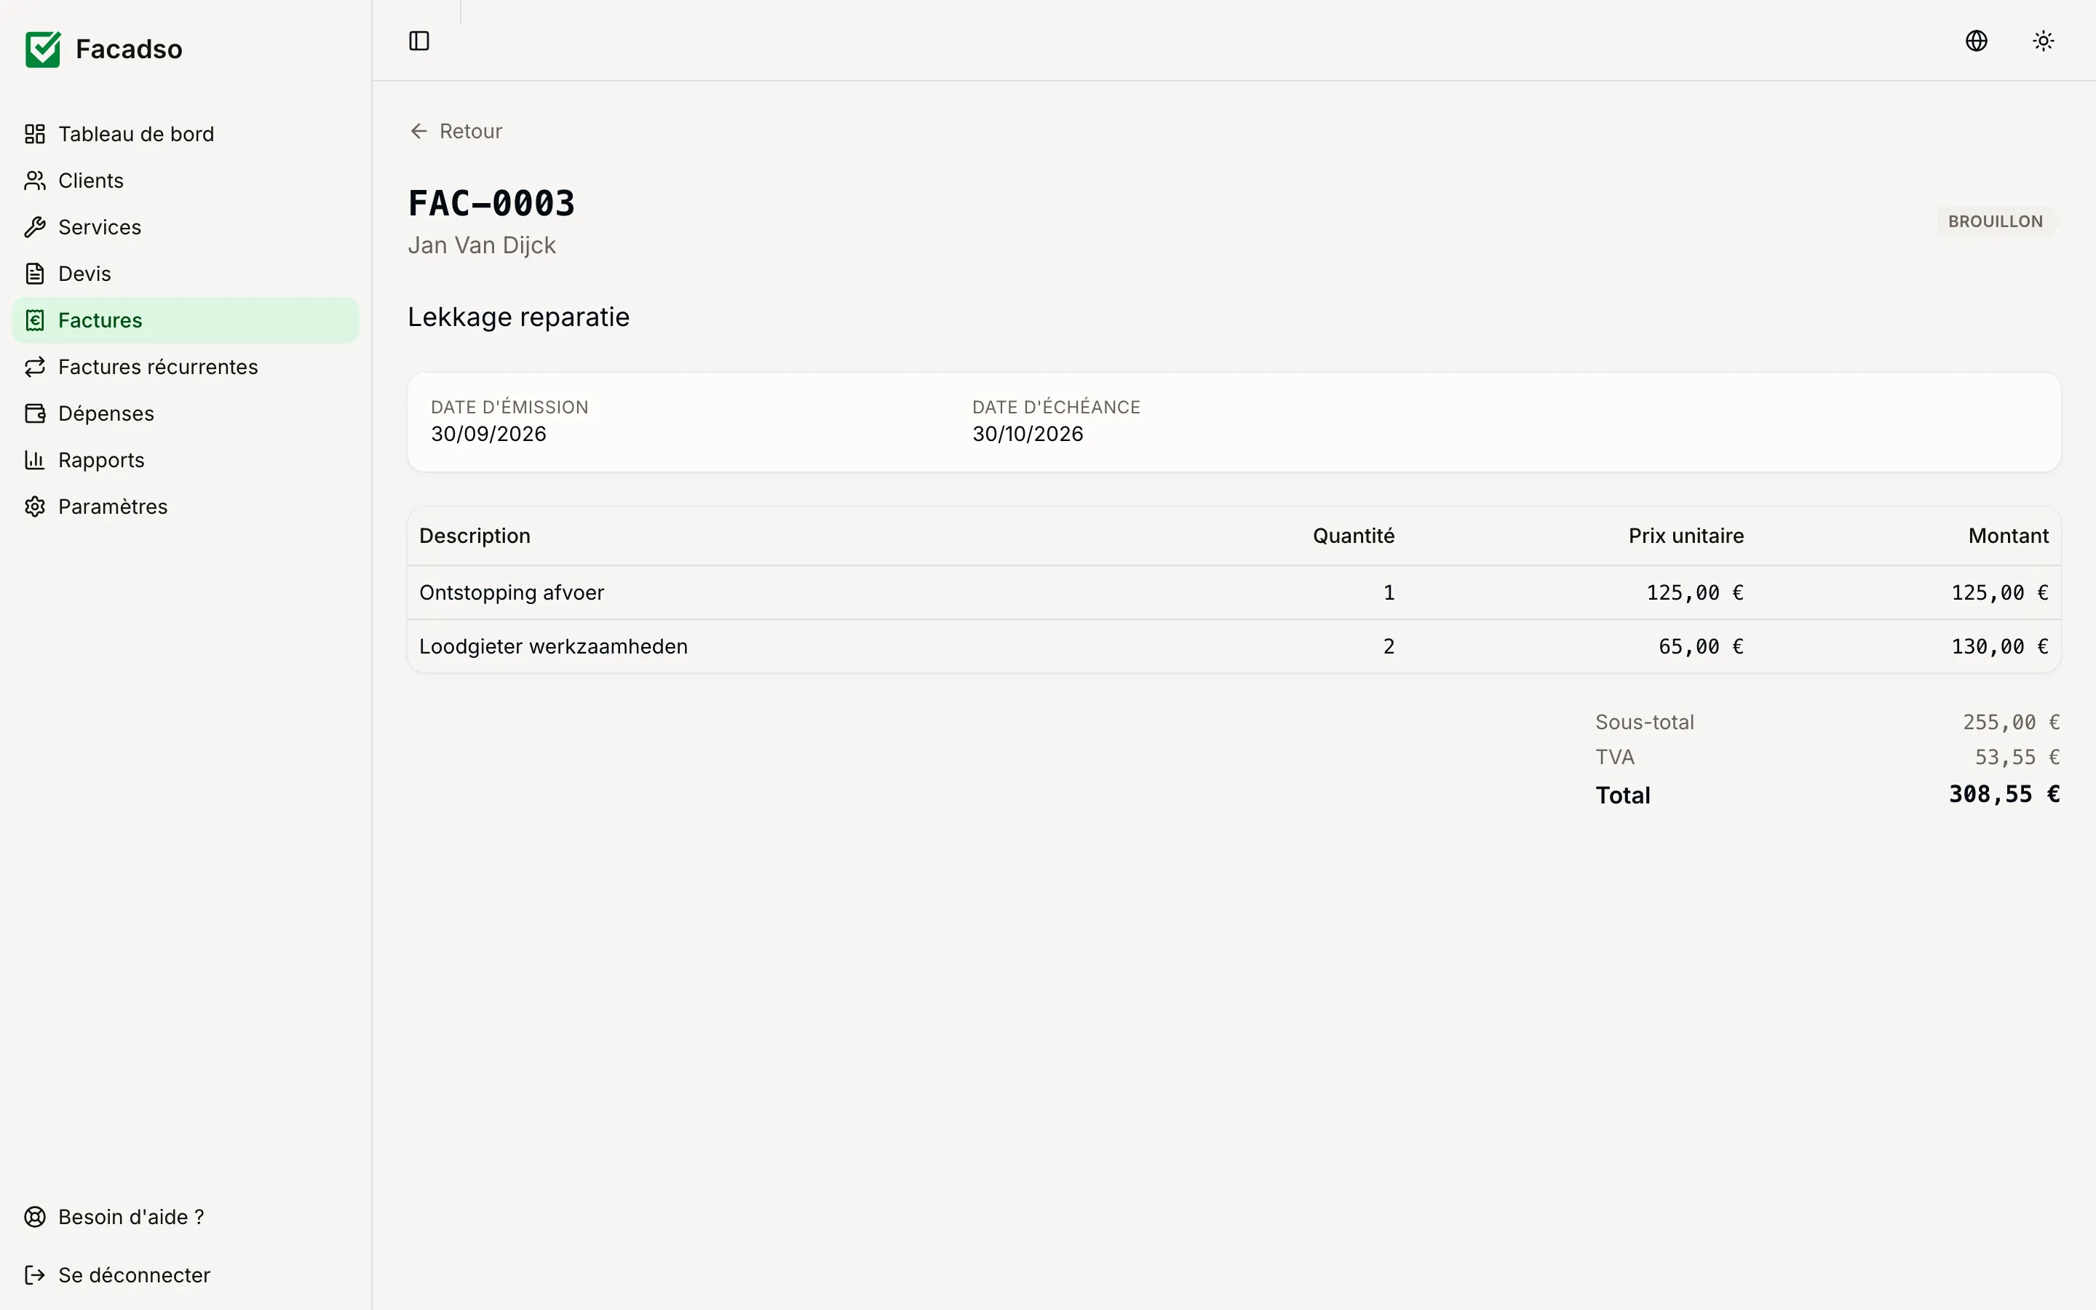Click the Se déconnecter logout icon
Image resolution: width=2096 pixels, height=1310 pixels.
[x=35, y=1275]
